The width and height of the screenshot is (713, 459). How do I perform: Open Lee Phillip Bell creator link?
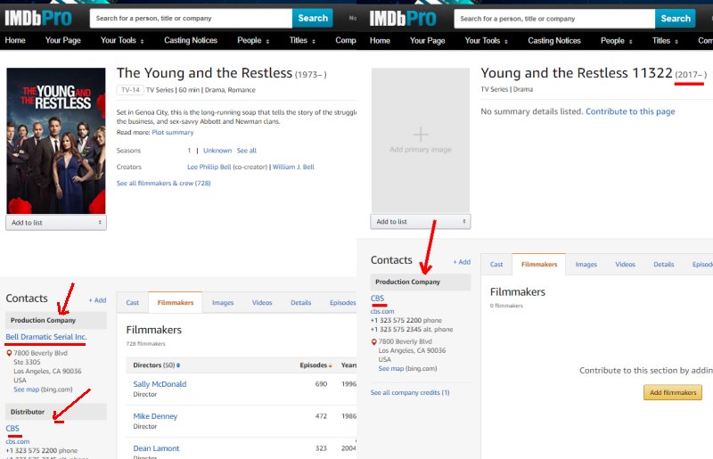[x=209, y=167]
